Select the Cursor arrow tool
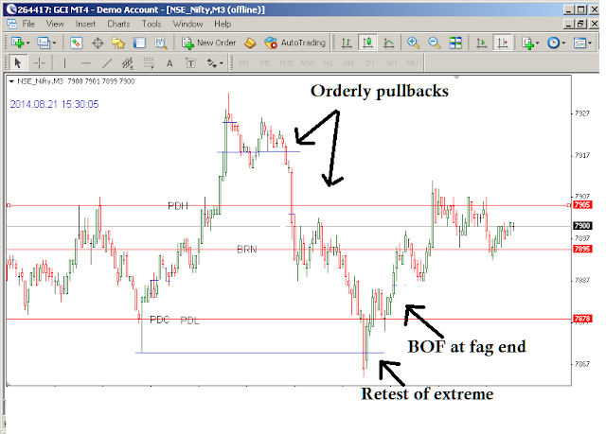The height and width of the screenshot is (434, 606). pos(17,63)
